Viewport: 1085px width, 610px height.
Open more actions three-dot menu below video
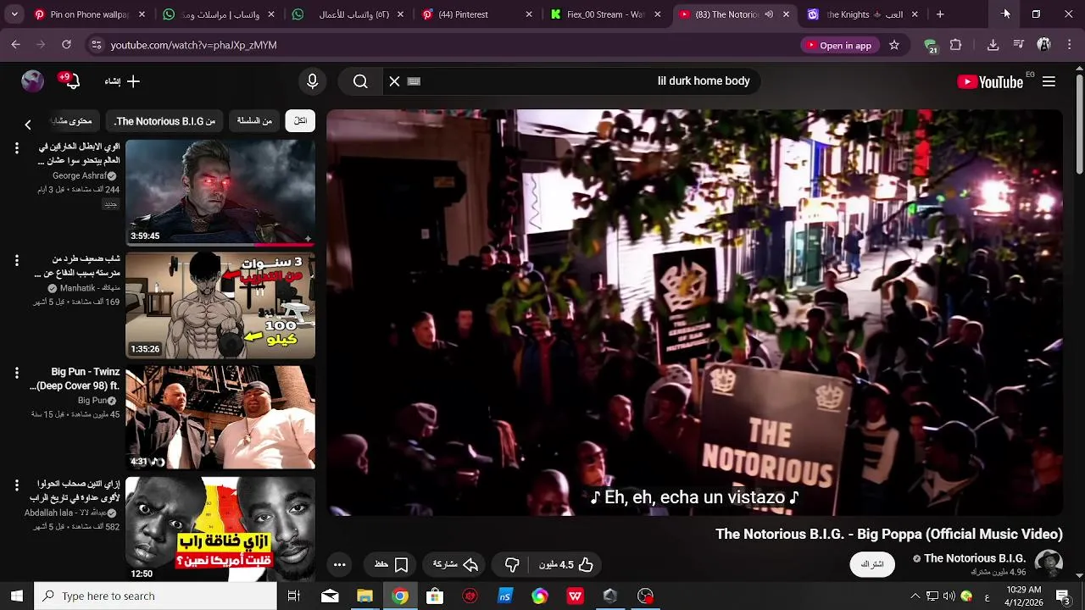[x=340, y=564]
